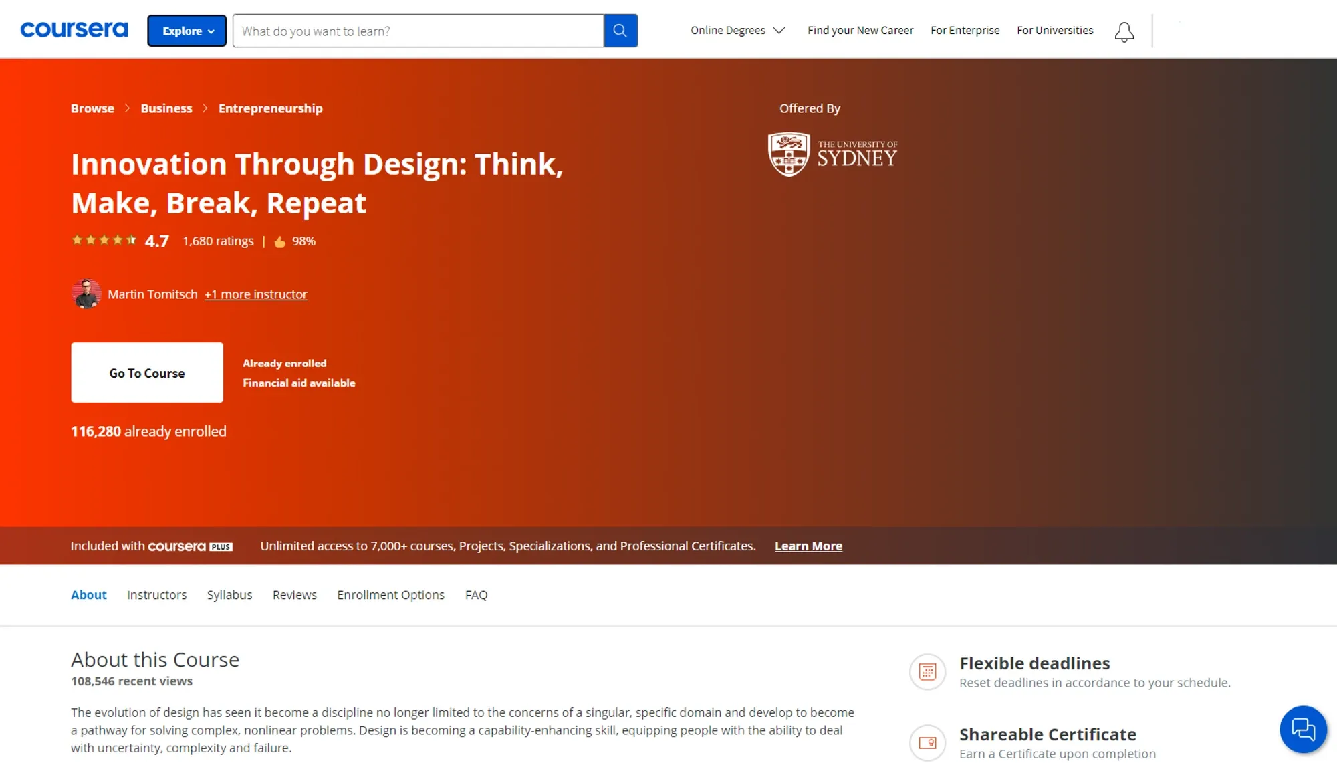Go to For Enterprise page
Viewport: 1337px width, 763px height.
coord(965,30)
